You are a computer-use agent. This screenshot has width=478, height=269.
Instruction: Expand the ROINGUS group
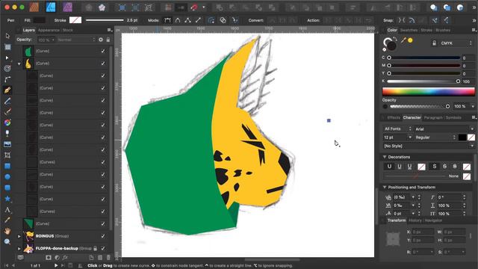click(19, 236)
